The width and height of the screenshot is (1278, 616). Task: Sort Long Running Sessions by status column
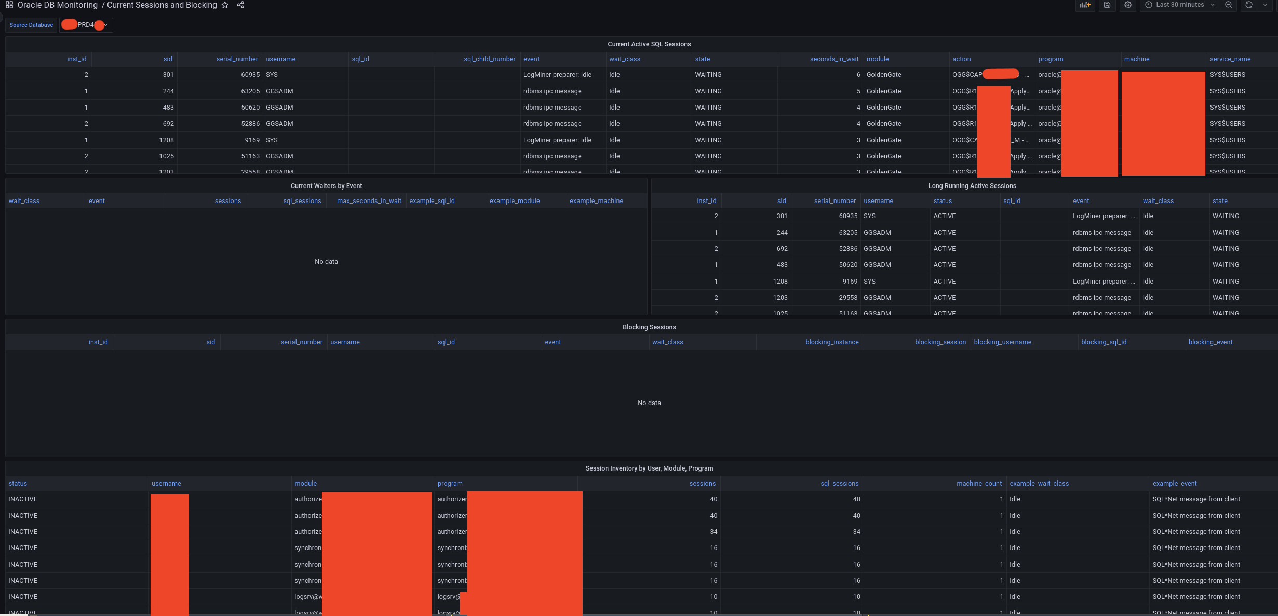coord(943,201)
